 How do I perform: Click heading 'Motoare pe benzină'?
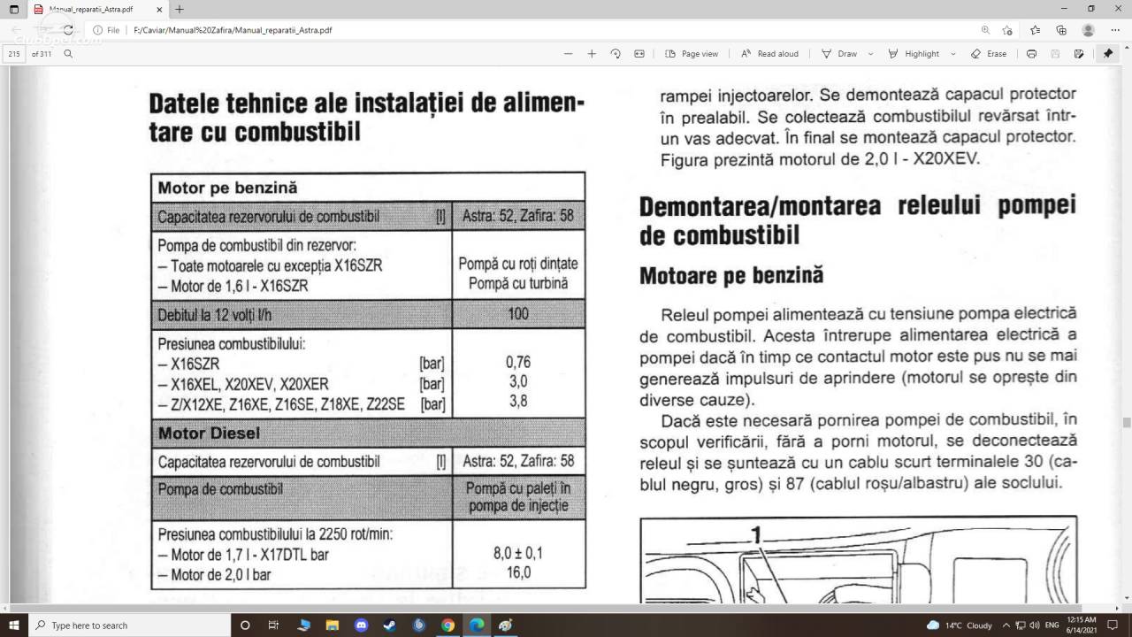pyautogui.click(x=731, y=276)
